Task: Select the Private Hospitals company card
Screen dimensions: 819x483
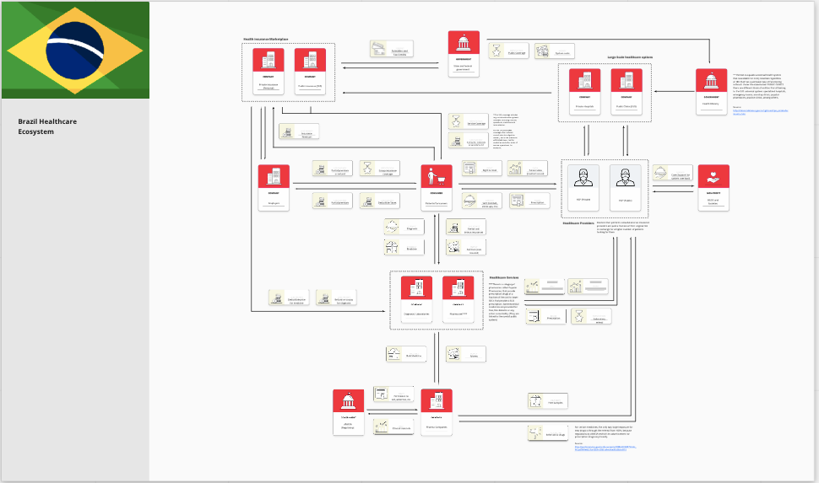Action: click(585, 91)
